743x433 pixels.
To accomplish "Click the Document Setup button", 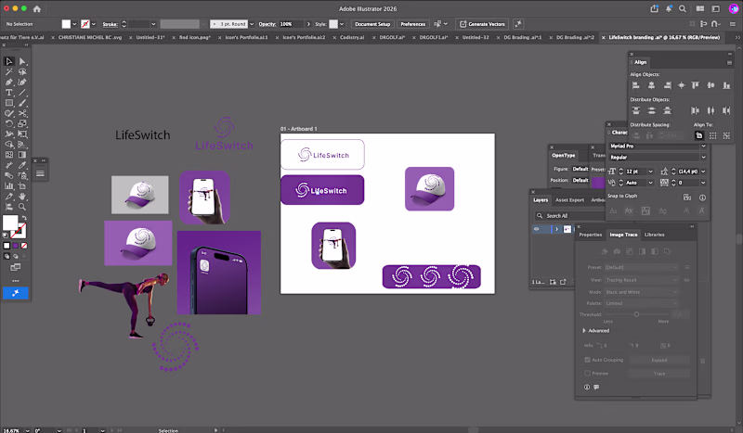I will pos(372,24).
